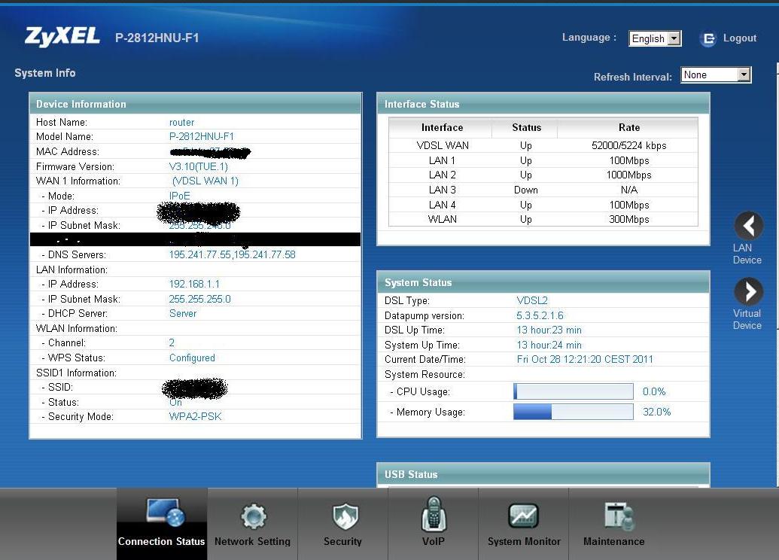This screenshot has width=779, height=560.
Task: Open the VoIP tab label
Action: click(x=434, y=541)
